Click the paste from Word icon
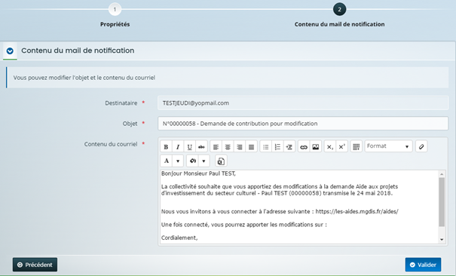This screenshot has height=276, width=456. pyautogui.click(x=221, y=161)
